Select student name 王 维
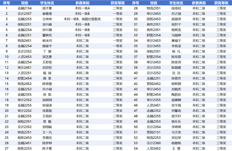The image size is (232, 151). pos(176,148)
